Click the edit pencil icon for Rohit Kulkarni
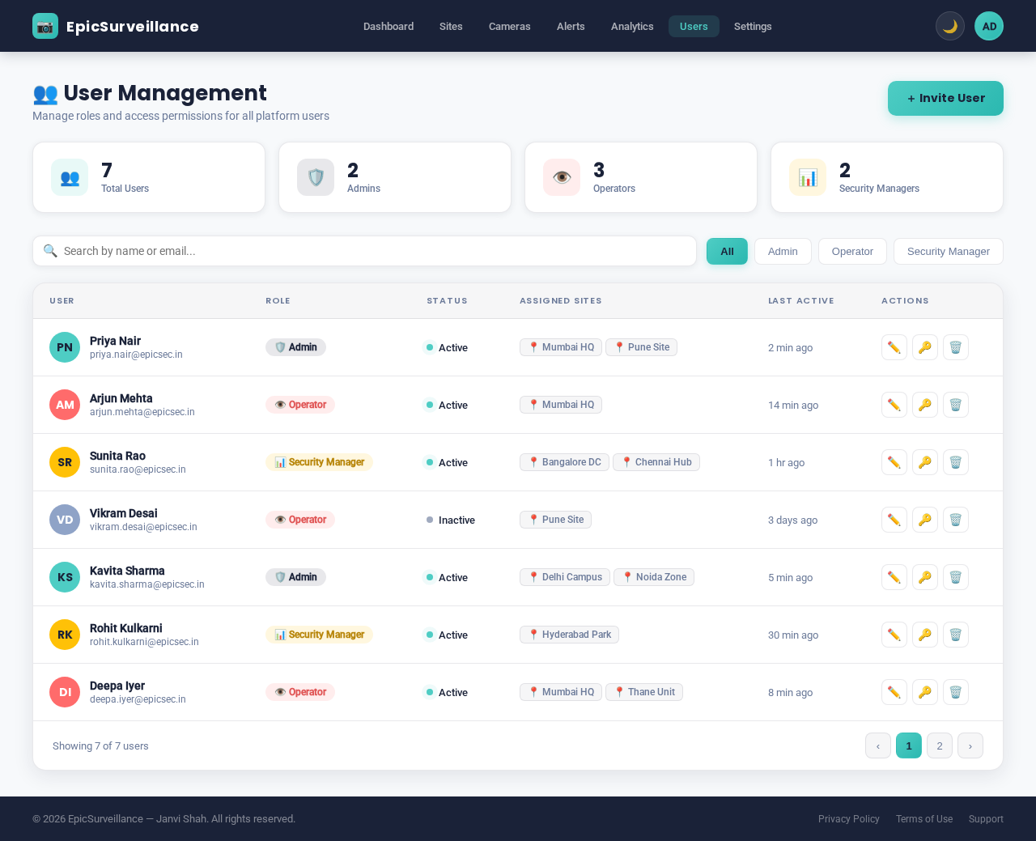Viewport: 1036px width, 841px height. point(894,635)
